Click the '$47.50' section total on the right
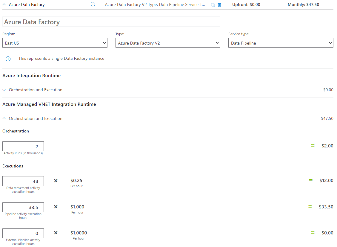337x247 pixels. [327, 118]
